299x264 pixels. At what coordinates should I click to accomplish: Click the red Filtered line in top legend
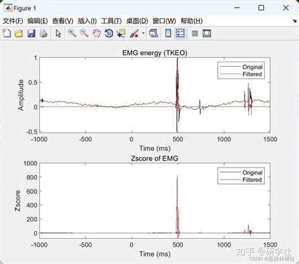[x=230, y=74]
